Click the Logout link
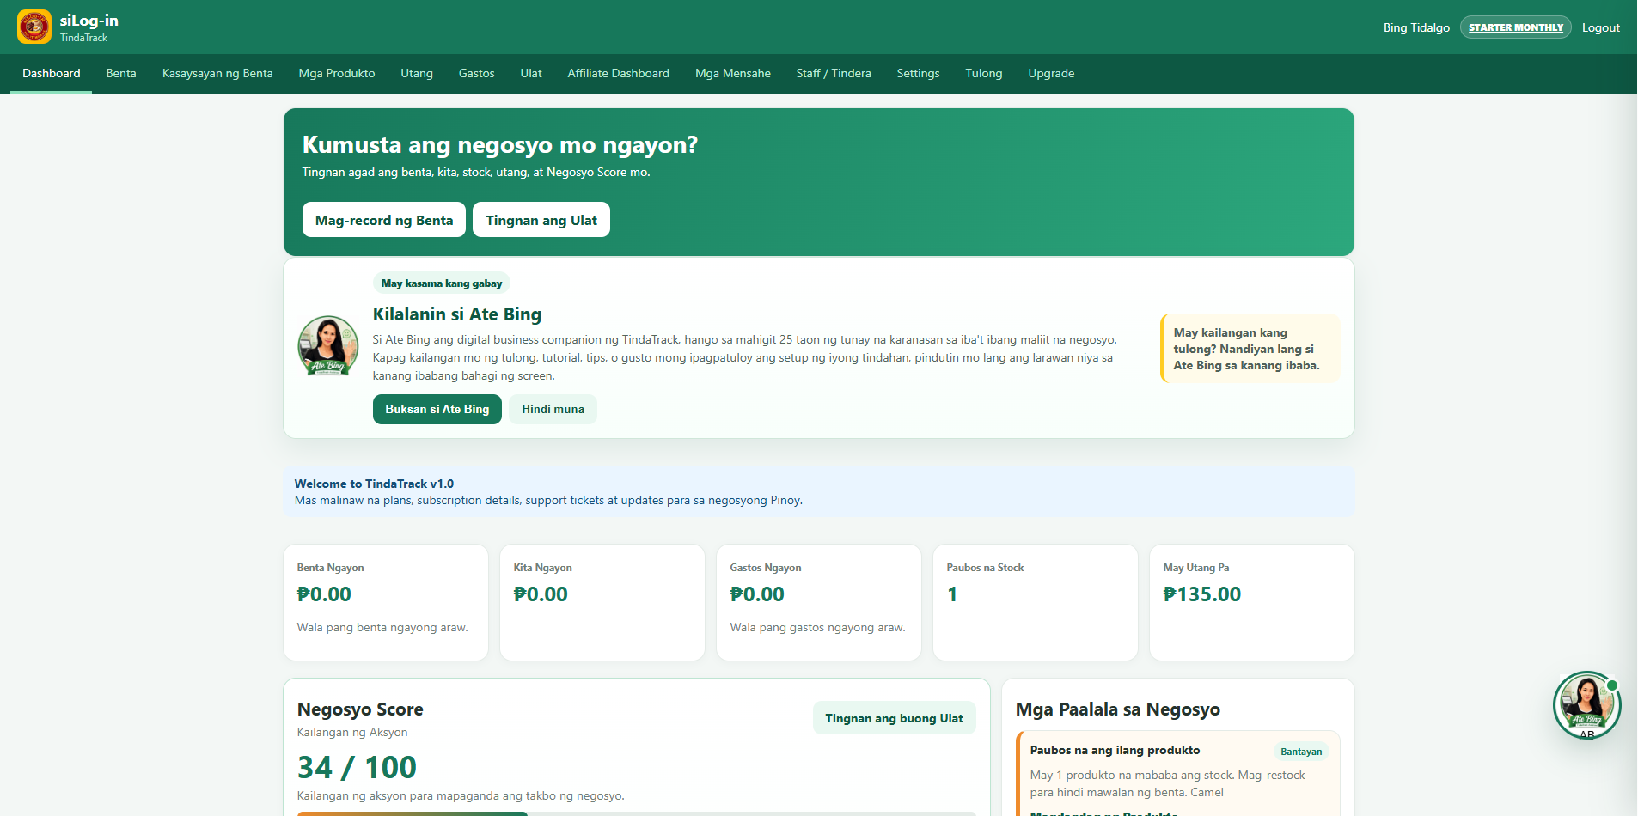 [1601, 27]
